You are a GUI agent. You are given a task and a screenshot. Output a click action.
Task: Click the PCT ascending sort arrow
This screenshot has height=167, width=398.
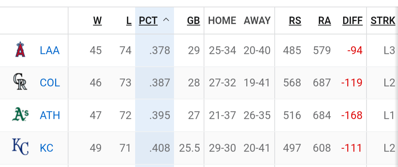click(x=166, y=20)
